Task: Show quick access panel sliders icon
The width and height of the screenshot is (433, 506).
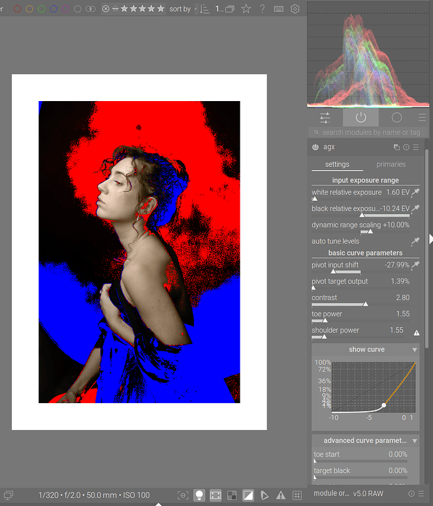Action: click(x=325, y=117)
